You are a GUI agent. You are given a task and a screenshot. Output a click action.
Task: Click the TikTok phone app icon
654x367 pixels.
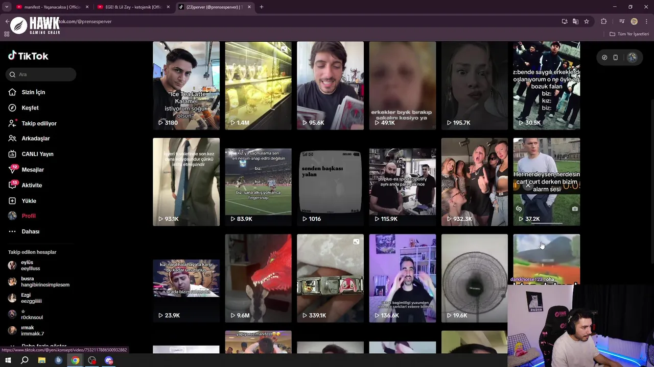tap(615, 58)
